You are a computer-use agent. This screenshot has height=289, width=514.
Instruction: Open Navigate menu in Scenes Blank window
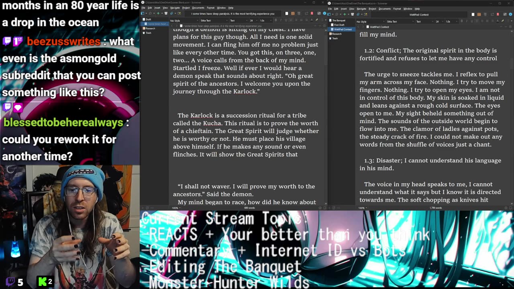(x=175, y=8)
